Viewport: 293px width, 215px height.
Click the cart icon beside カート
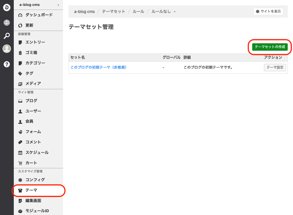point(20,163)
